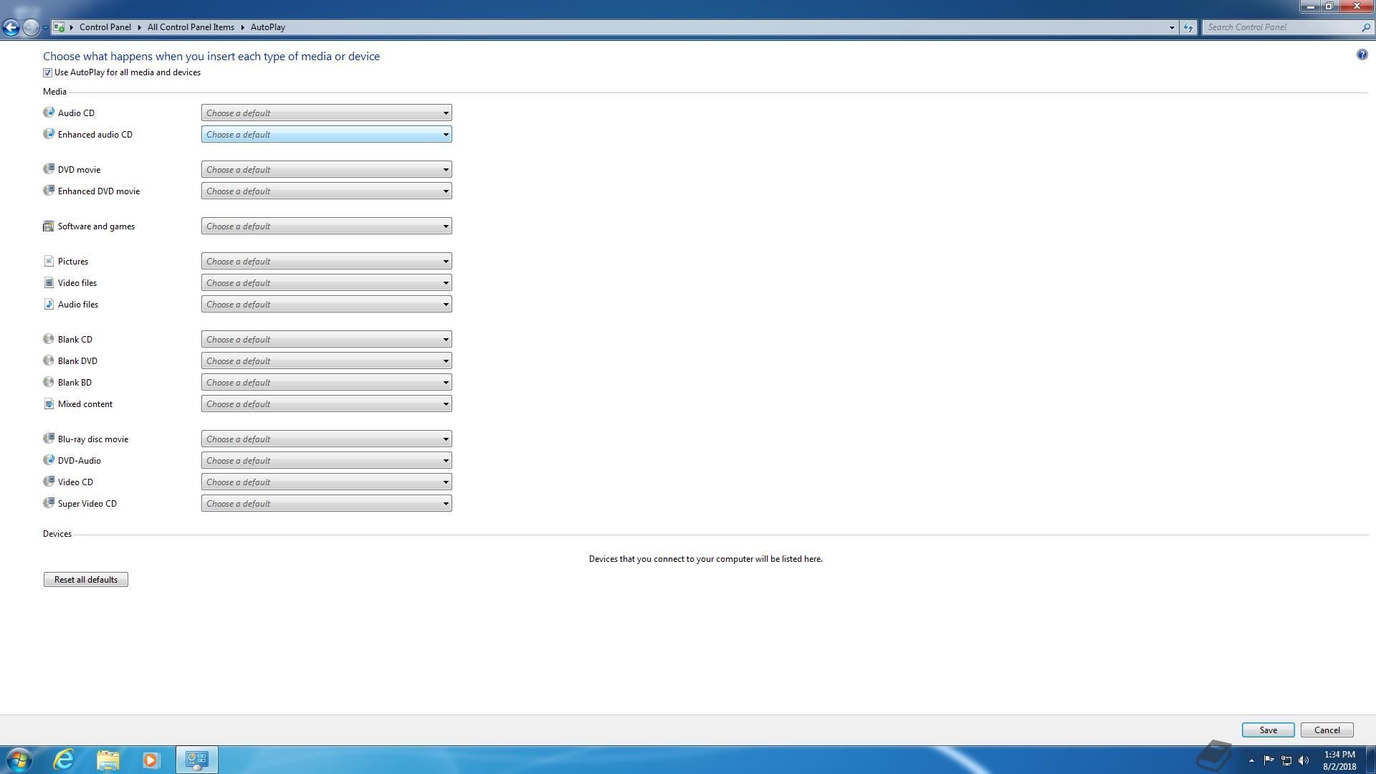
Task: Expand the Audio files default dropdown
Action: tap(327, 304)
